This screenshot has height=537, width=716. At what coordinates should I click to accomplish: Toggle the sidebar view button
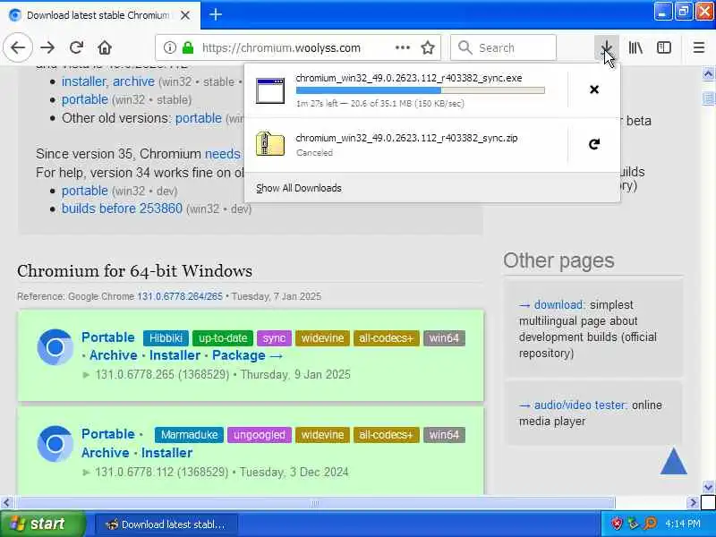(x=664, y=47)
